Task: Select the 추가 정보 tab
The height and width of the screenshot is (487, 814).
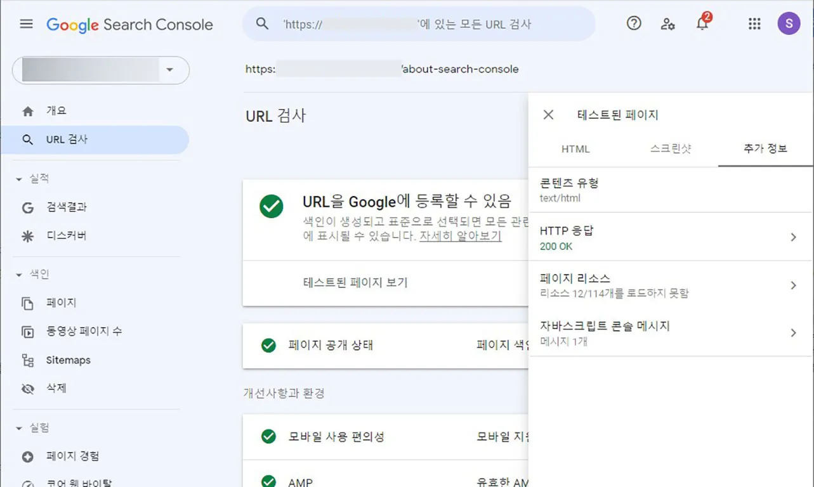Action: pyautogui.click(x=766, y=150)
